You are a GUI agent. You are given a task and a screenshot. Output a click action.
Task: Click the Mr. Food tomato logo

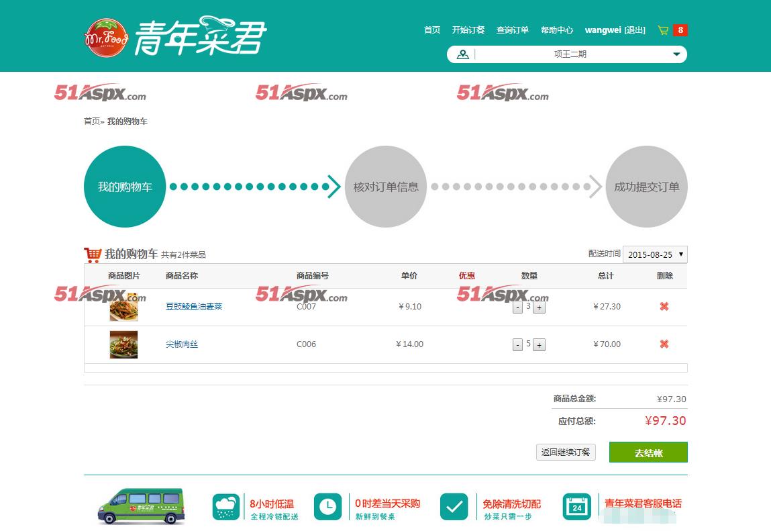pos(106,38)
